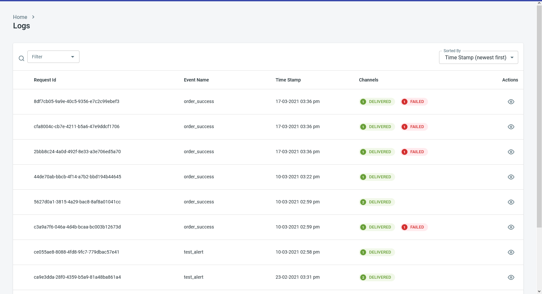The height and width of the screenshot is (294, 542).
Task: Select request id c3a9a7f6-046a-4d4b-bcaa-bc003b12673d
Action: click(x=77, y=227)
